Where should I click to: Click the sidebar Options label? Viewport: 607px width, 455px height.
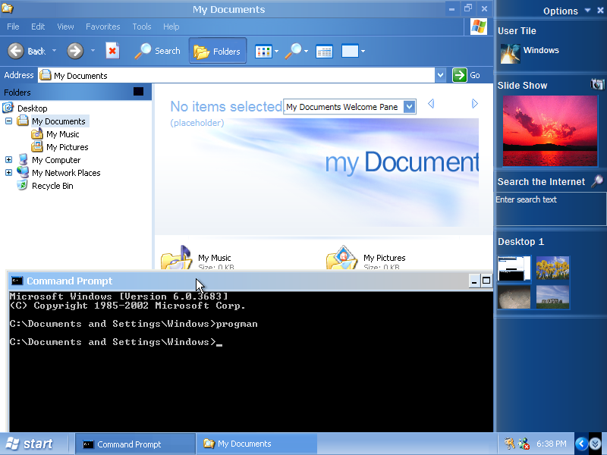560,11
